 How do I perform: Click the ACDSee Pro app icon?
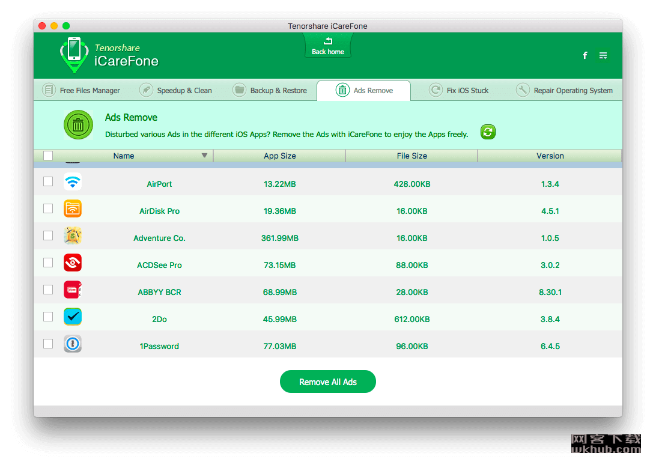point(72,263)
